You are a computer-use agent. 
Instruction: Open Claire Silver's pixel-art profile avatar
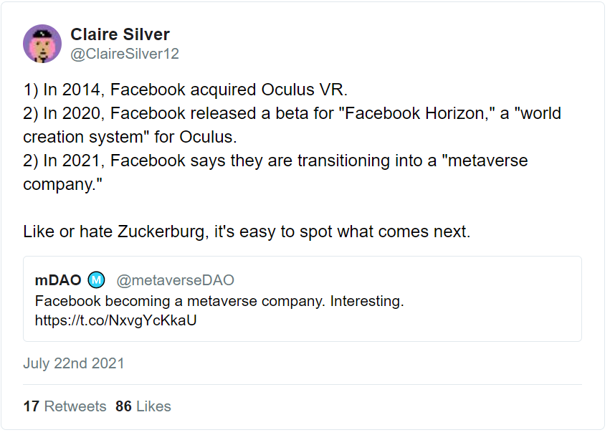42,44
